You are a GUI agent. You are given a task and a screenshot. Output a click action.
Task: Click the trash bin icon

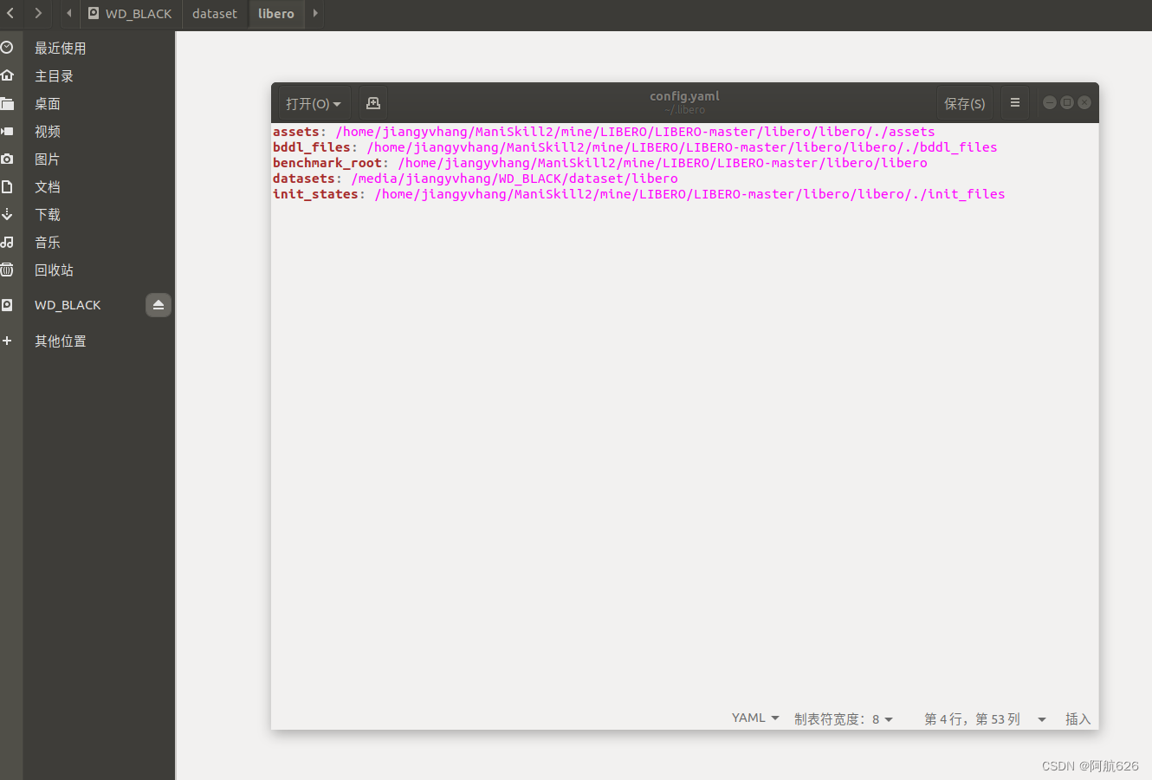click(x=7, y=270)
